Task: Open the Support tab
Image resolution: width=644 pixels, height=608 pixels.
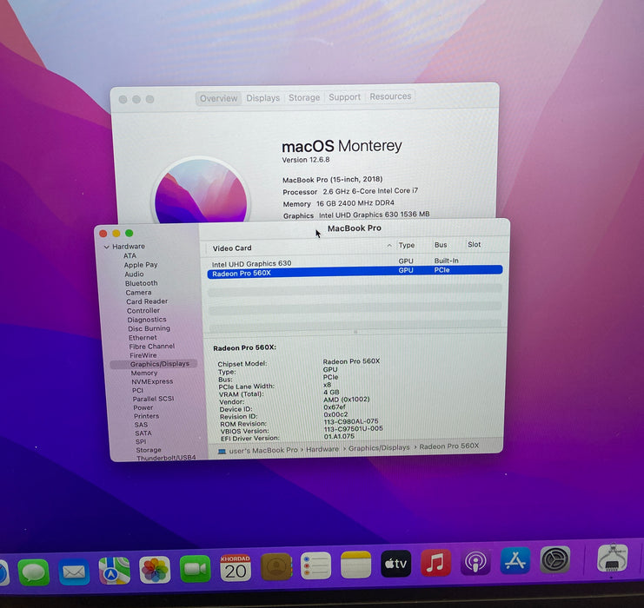Action: [344, 97]
